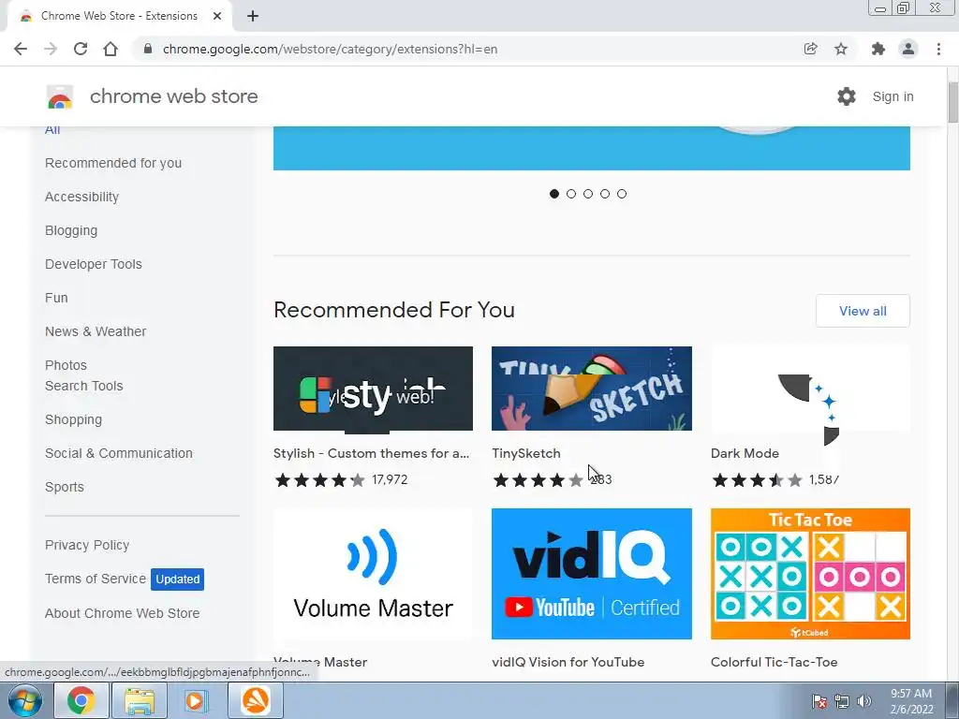The height and width of the screenshot is (719, 959).
Task: Open Chrome from the taskbar
Action: pos(81,700)
